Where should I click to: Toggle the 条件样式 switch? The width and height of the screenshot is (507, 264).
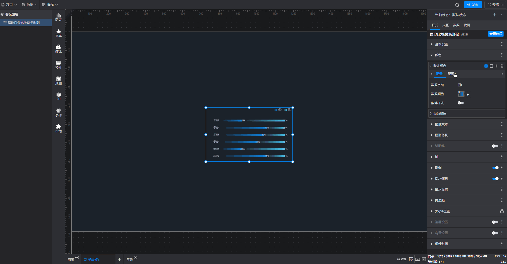(x=461, y=103)
